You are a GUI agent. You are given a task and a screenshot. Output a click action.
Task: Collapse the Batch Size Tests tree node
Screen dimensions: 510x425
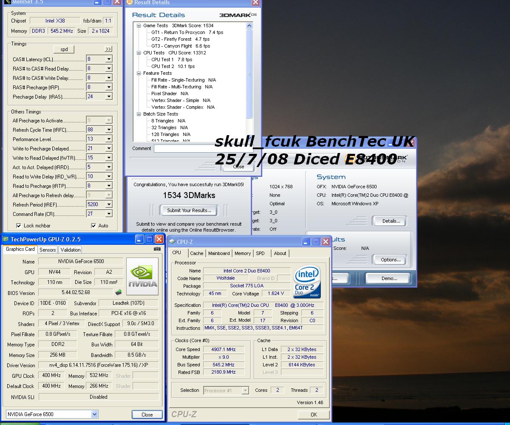pyautogui.click(x=139, y=114)
